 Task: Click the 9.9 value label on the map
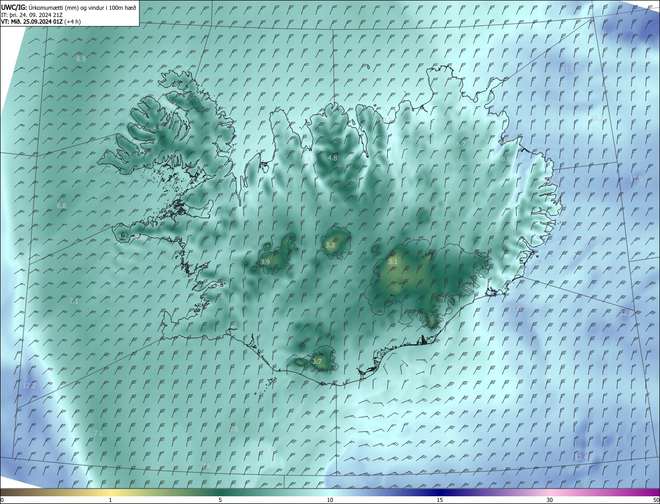click(x=312, y=159)
